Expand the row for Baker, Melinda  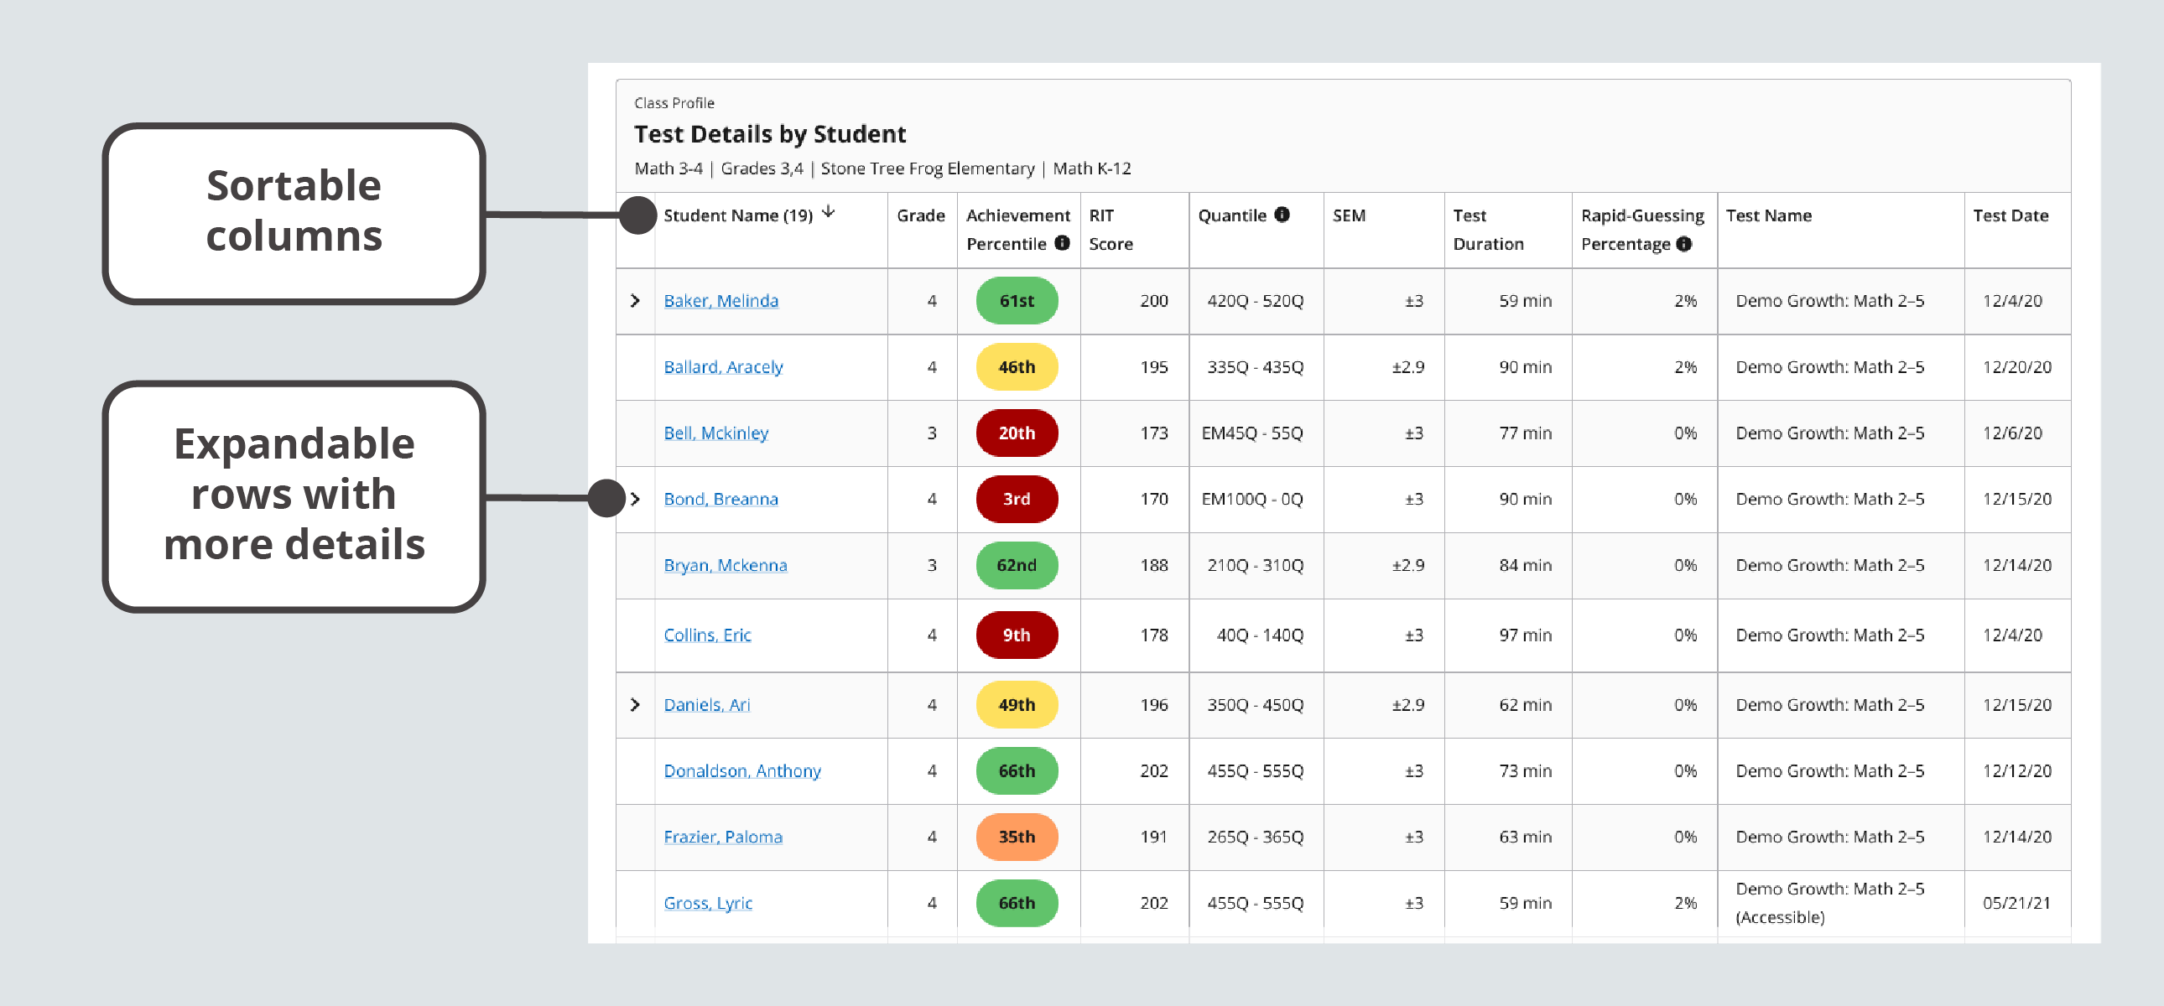coord(636,301)
